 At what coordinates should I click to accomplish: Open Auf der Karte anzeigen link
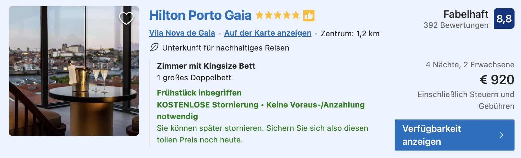click(268, 33)
